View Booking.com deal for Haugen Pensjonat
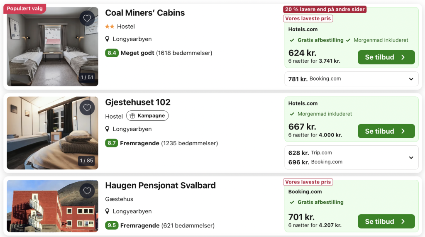 coord(386,222)
